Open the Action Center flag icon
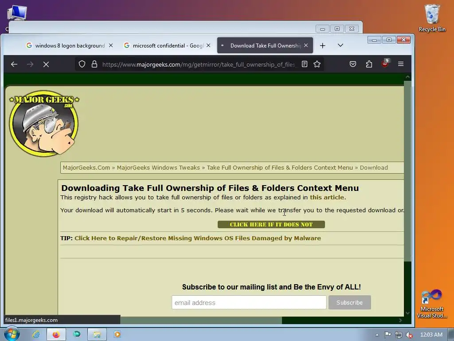The width and height of the screenshot is (454, 341). coord(387,335)
